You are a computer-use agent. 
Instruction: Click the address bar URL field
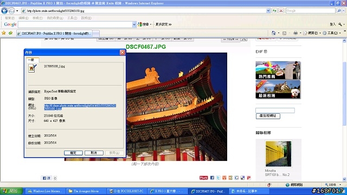pyautogui.click(x=144, y=11)
